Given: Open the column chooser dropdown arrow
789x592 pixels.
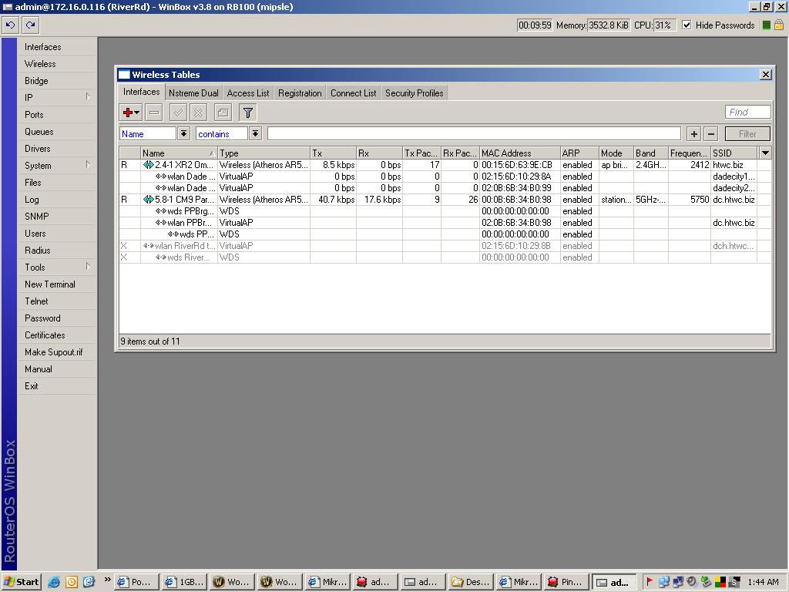Looking at the screenshot, I should [765, 153].
